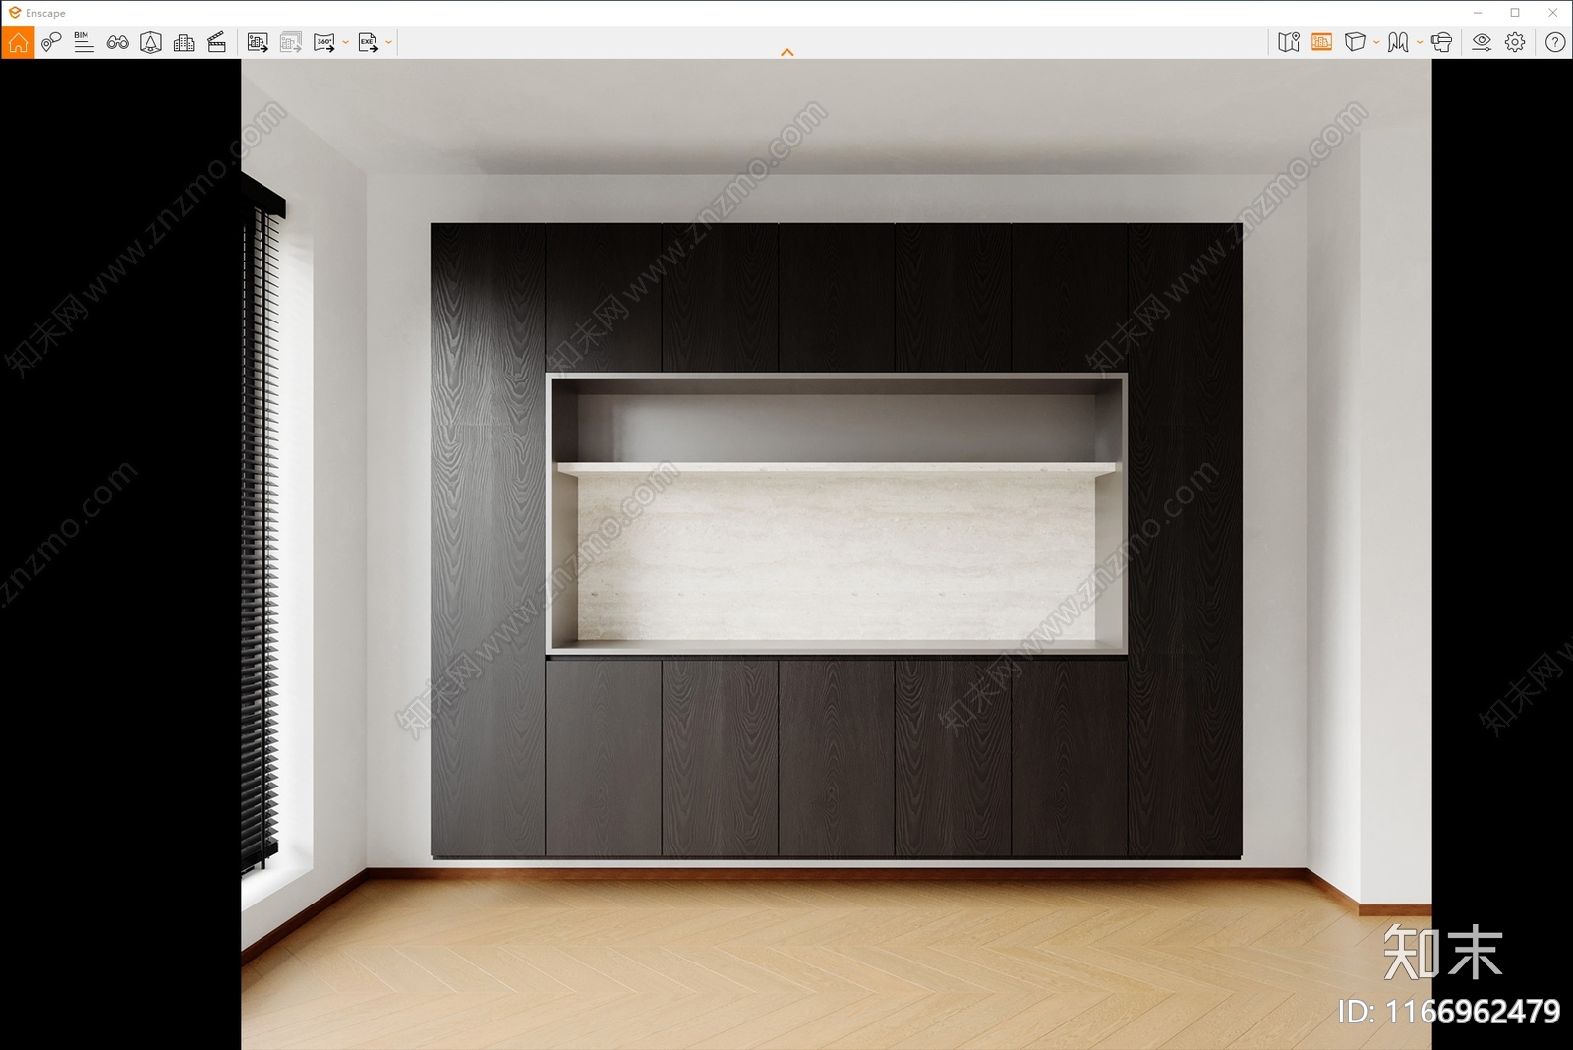Click the orange Home button
This screenshot has height=1050, width=1573.
pos(18,42)
